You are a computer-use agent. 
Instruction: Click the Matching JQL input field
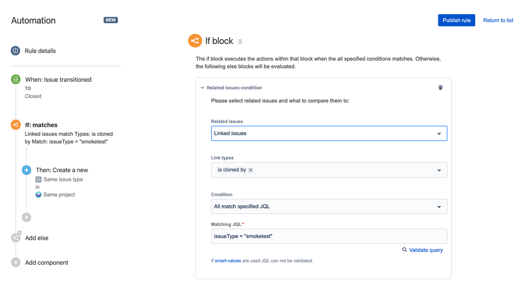[329, 236]
